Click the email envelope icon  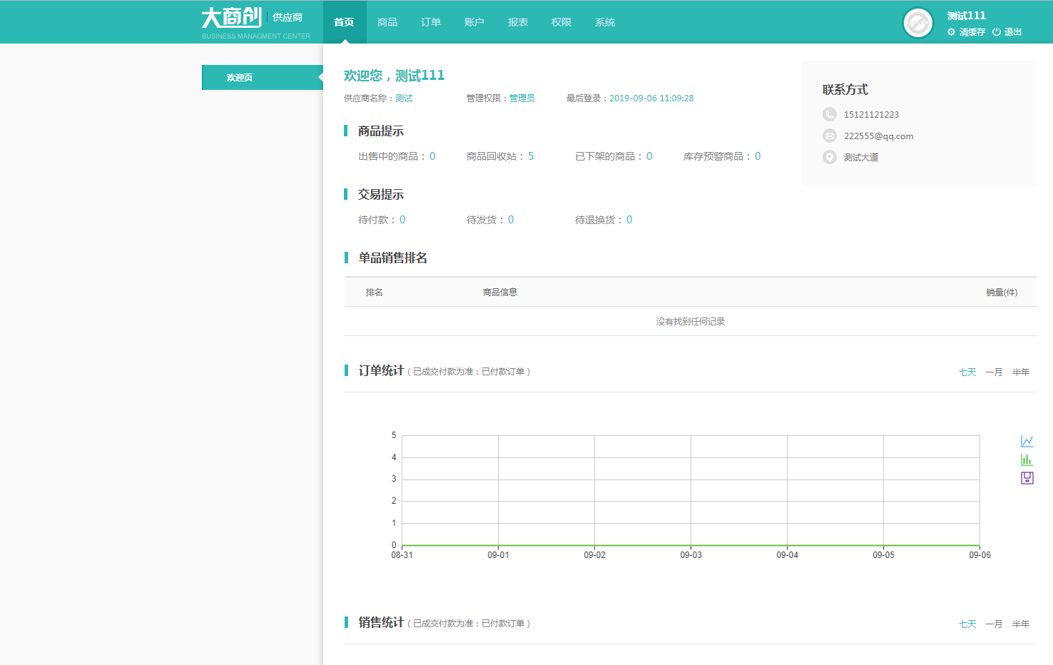(x=830, y=136)
